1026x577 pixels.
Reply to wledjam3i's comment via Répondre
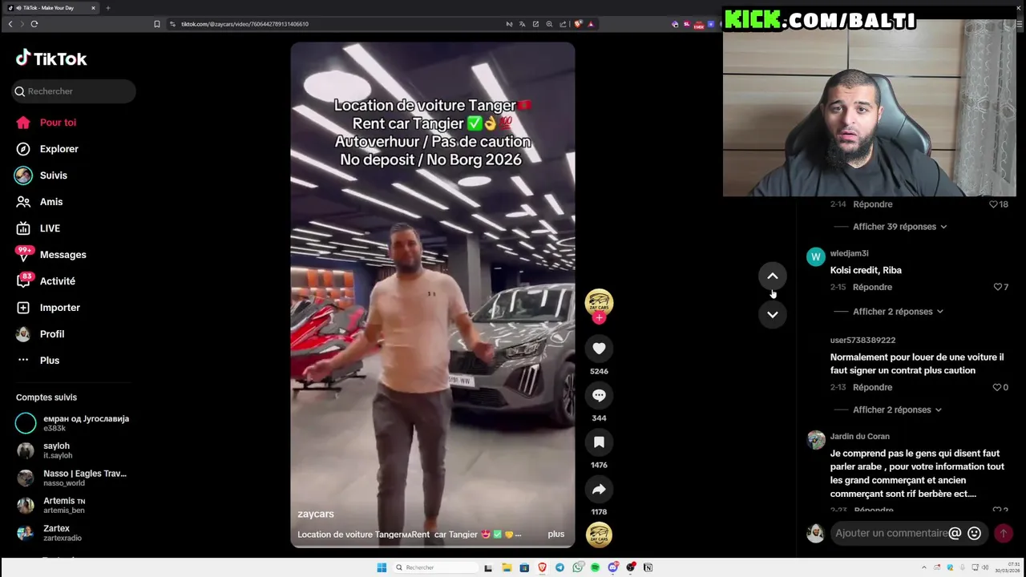point(873,287)
